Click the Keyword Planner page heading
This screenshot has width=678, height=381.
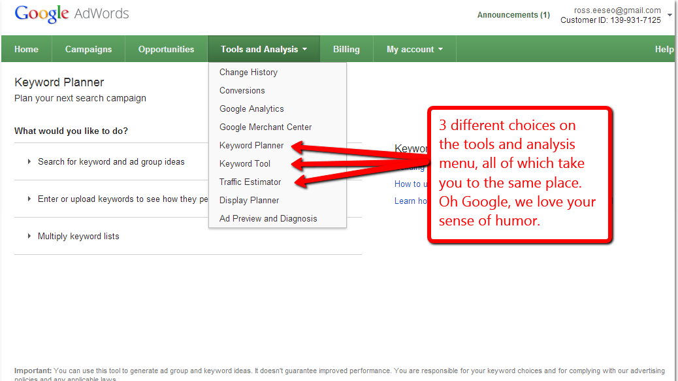[x=59, y=82]
